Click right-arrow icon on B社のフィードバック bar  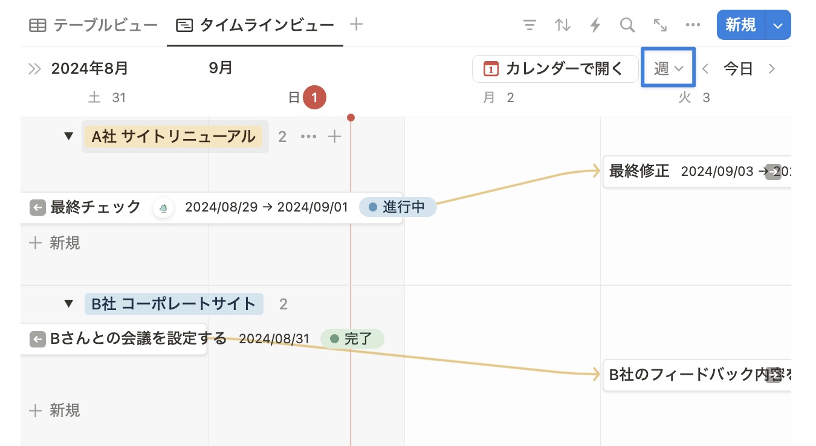773,375
